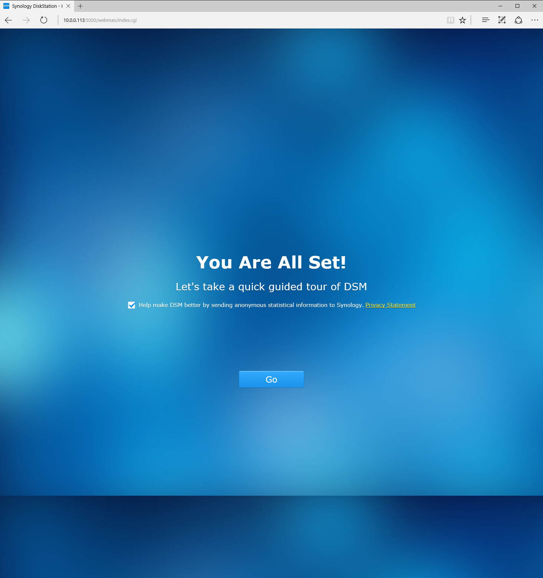Viewport: 543px width, 578px height.
Task: Click the browser forward arrow
Action: [x=26, y=20]
